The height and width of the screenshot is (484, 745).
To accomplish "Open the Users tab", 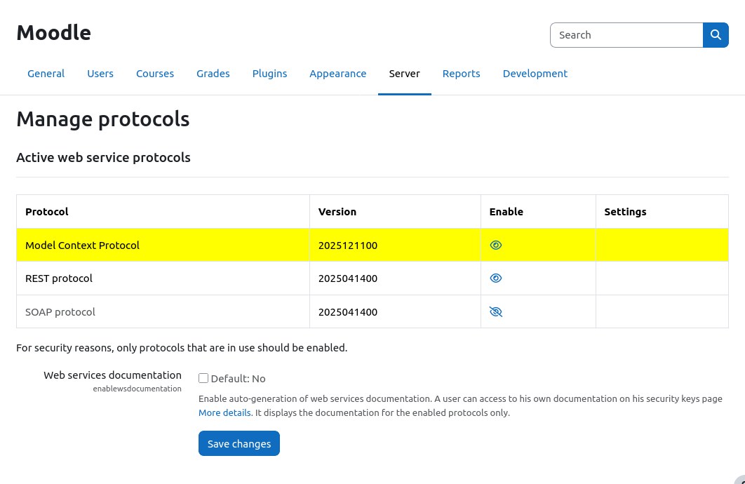I will click(x=100, y=74).
